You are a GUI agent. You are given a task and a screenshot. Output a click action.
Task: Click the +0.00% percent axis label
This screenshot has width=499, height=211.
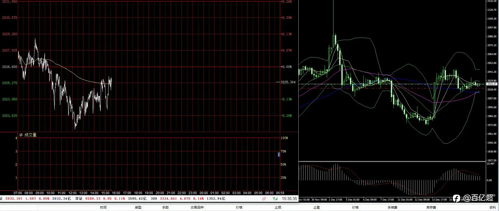pos(286,67)
